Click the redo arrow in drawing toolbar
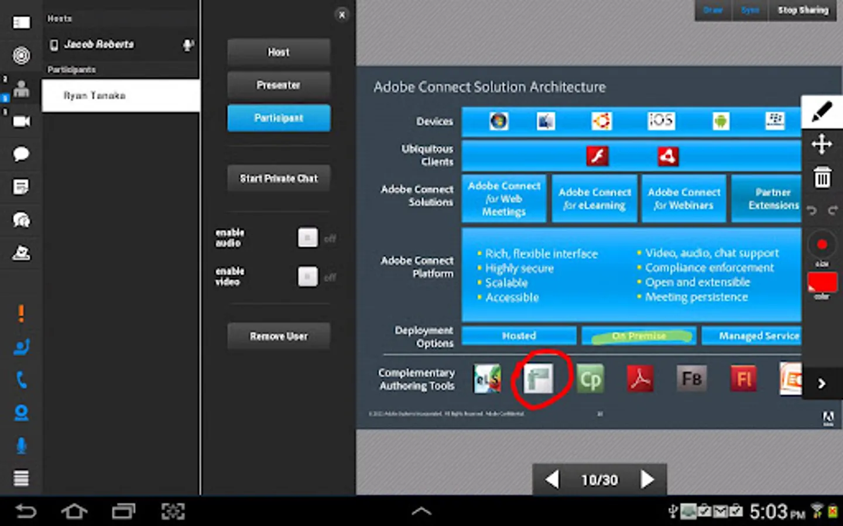The image size is (843, 526). [832, 210]
